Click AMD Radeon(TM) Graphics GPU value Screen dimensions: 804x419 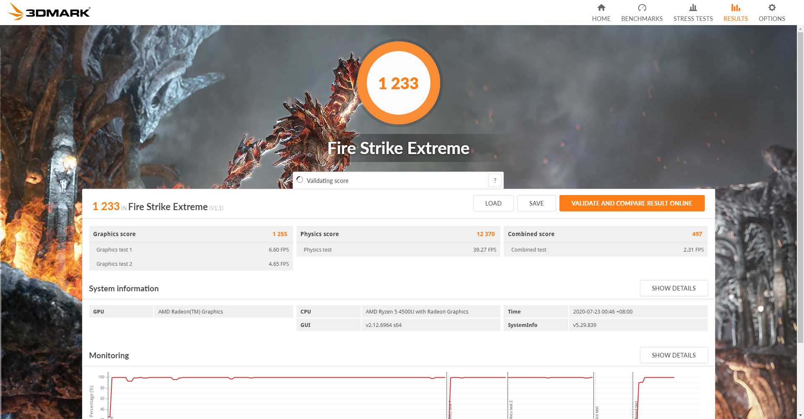pos(191,312)
